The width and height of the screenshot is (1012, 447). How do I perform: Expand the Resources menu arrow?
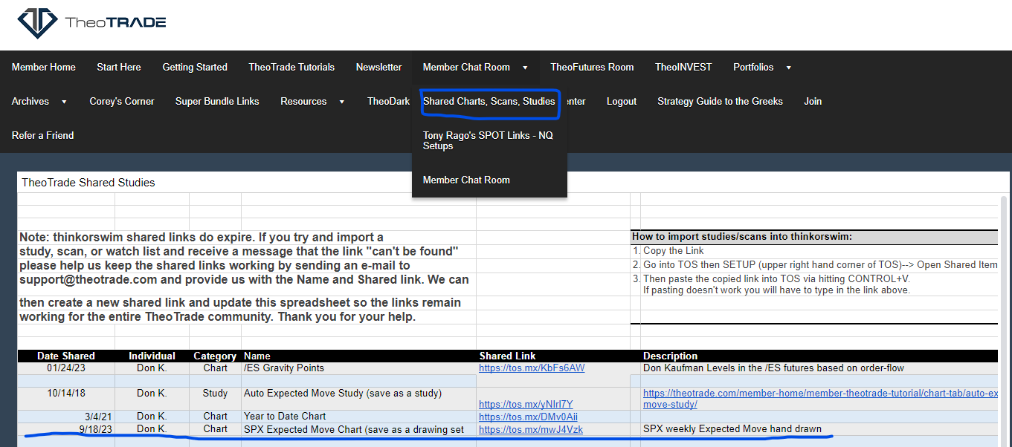(x=341, y=102)
